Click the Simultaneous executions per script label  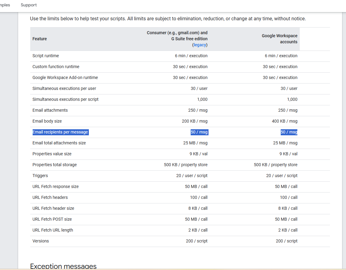[x=65, y=99]
